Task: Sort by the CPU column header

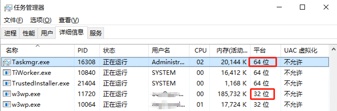Action: [200, 51]
